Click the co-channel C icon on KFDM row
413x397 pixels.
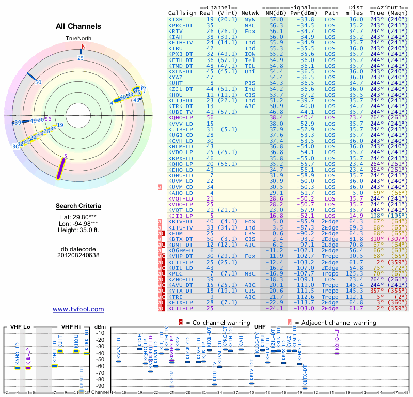point(164,233)
